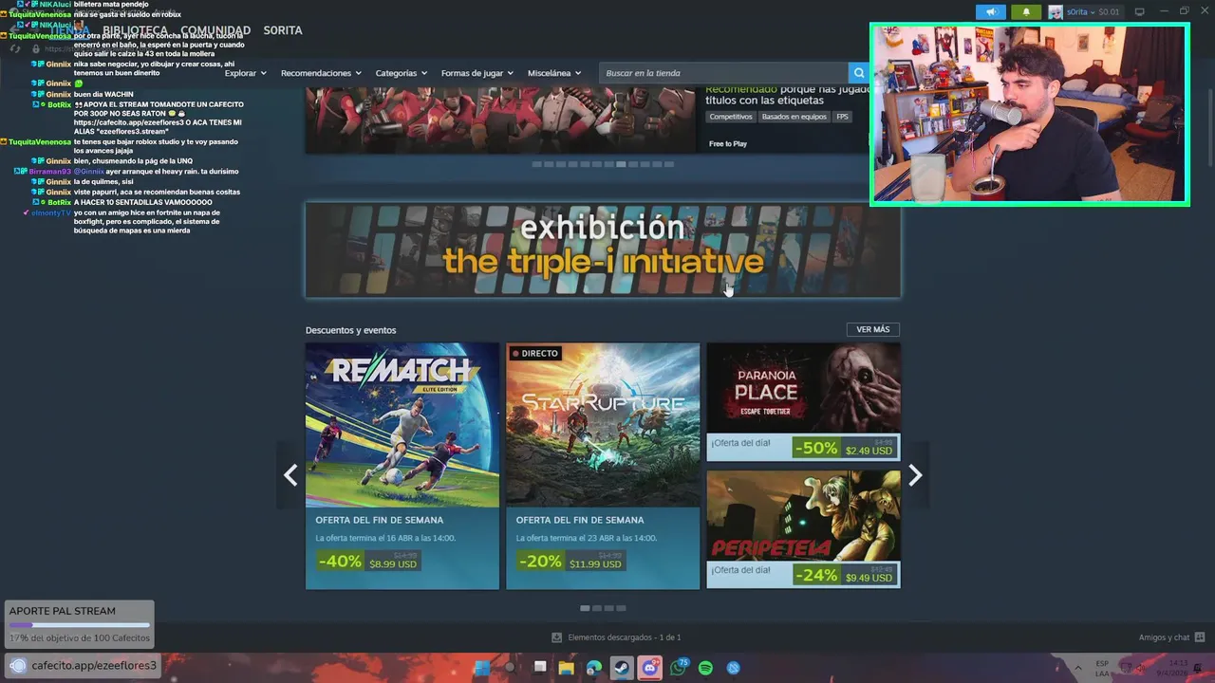This screenshot has width=1215, height=683.
Task: Open the SORITA profile tab
Action: tap(283, 30)
